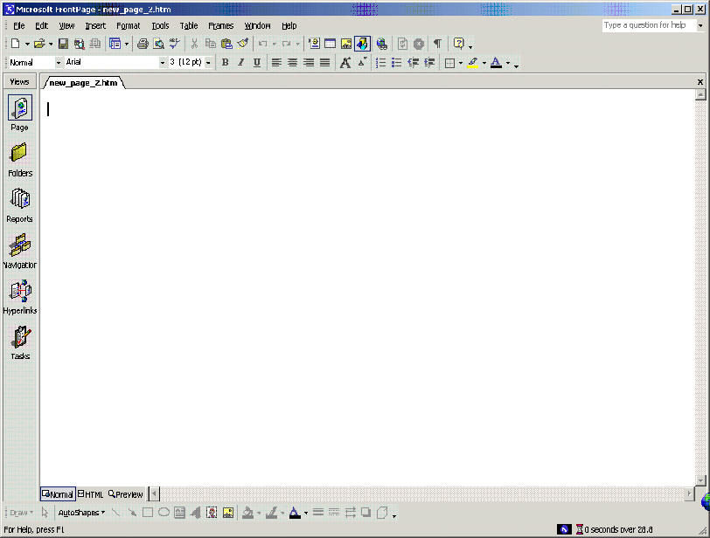Select the Rectangle drawing tool

(x=148, y=512)
